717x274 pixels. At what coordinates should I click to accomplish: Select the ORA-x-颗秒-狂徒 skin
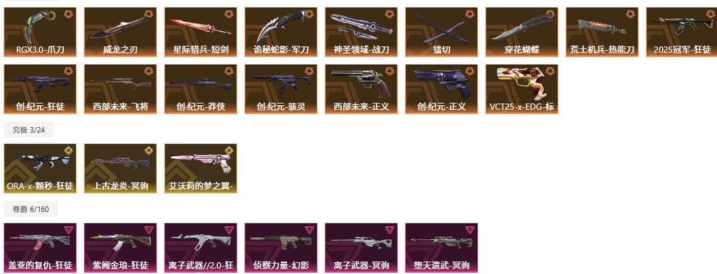(x=40, y=169)
